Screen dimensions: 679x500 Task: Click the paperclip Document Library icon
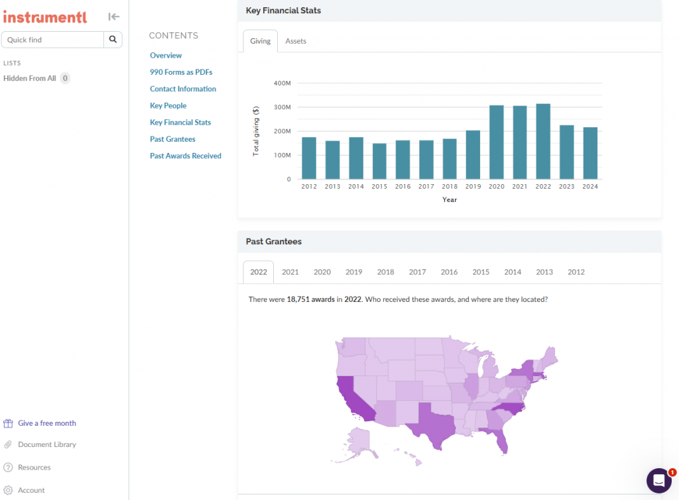pos(9,444)
